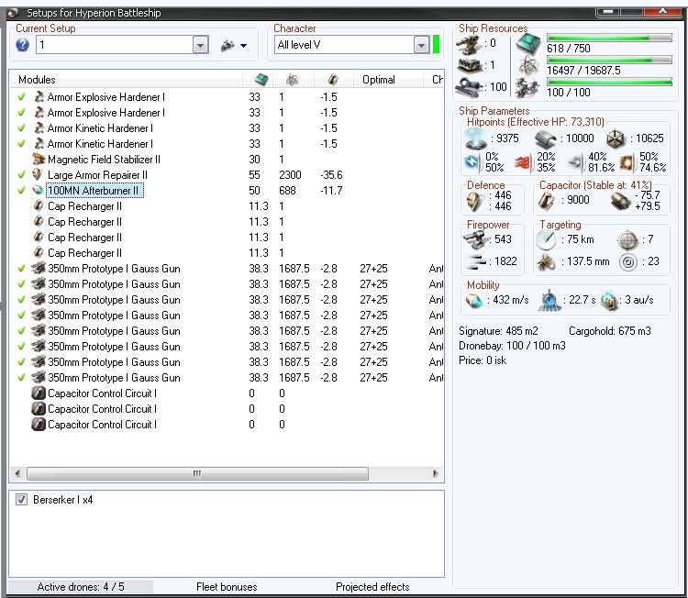The image size is (688, 598).
Task: Click the thermal resistance flame icon
Action: pos(523,162)
